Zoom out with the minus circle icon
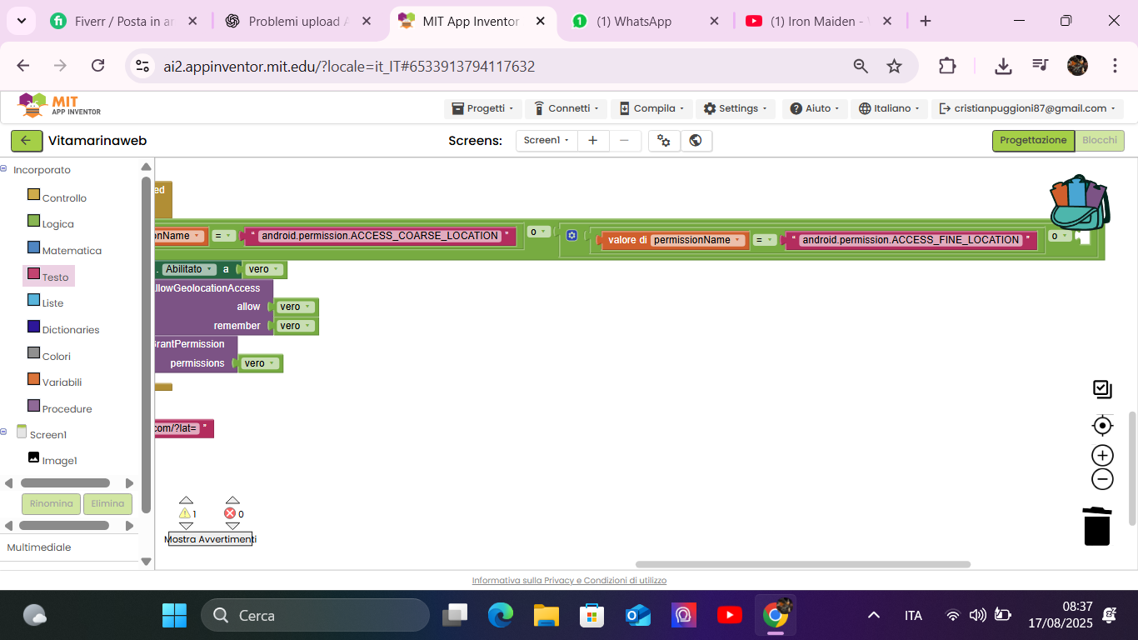 click(1102, 479)
